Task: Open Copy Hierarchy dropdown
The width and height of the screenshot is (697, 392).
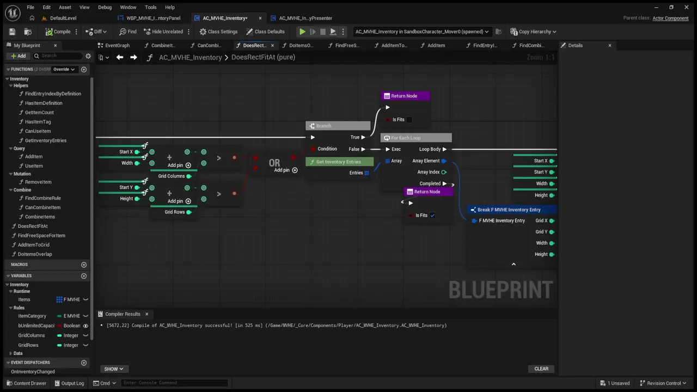Action: 533,32
